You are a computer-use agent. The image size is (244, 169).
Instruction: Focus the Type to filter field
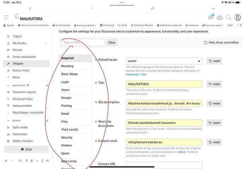pyautogui.click(x=83, y=43)
